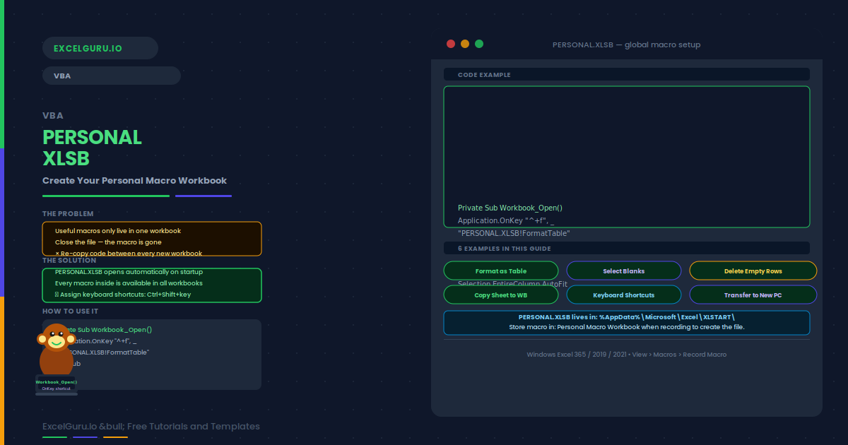The height and width of the screenshot is (445, 848).
Task: Click the Application.OnKey line in code example
Action: (506, 220)
